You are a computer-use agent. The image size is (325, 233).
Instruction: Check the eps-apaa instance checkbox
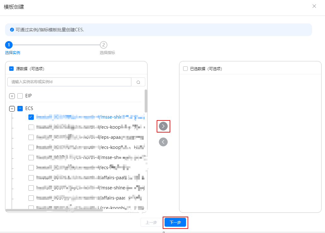(31, 137)
